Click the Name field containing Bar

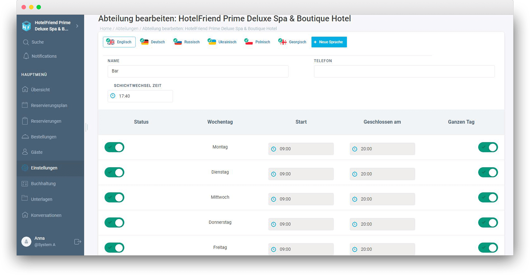198,71
